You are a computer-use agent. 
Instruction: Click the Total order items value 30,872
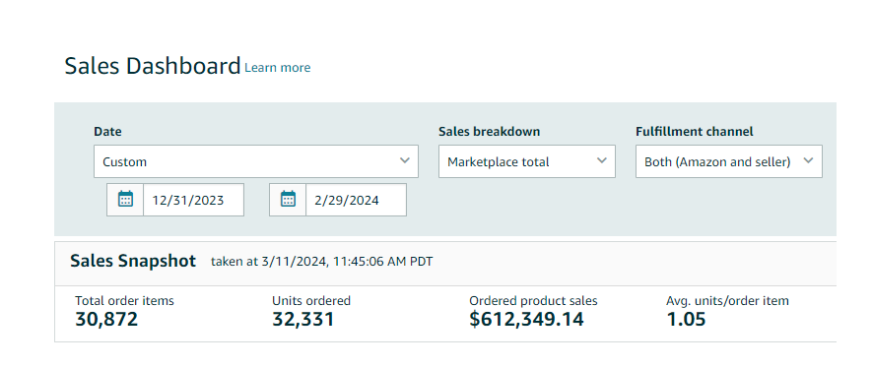click(106, 319)
